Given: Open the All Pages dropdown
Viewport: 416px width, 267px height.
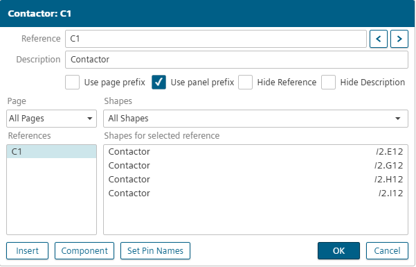Looking at the screenshot, I should [x=51, y=119].
